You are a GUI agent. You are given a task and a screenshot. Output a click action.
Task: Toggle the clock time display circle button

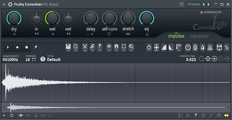point(201,59)
